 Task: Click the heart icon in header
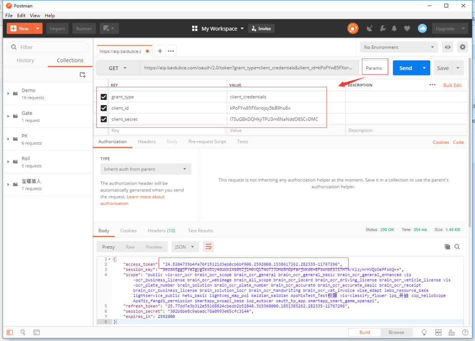click(x=407, y=28)
